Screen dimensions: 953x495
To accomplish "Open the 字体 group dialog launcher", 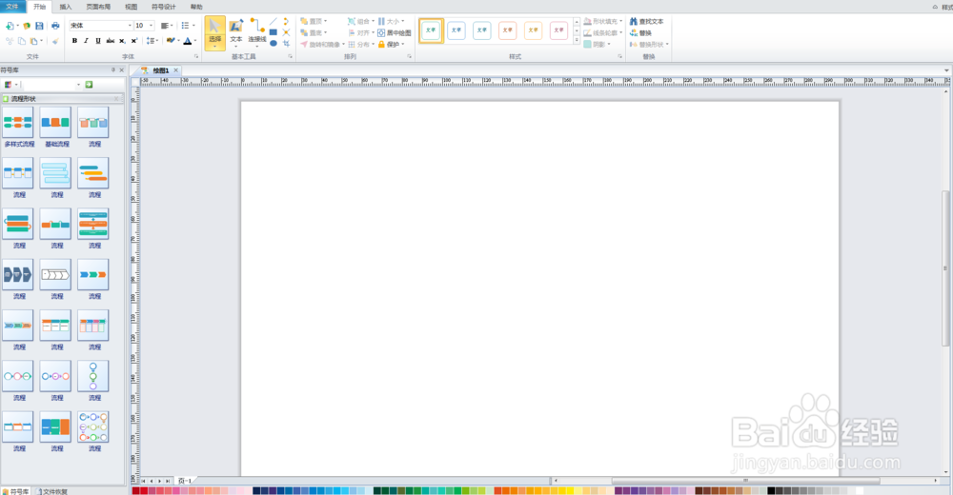I will pos(196,56).
